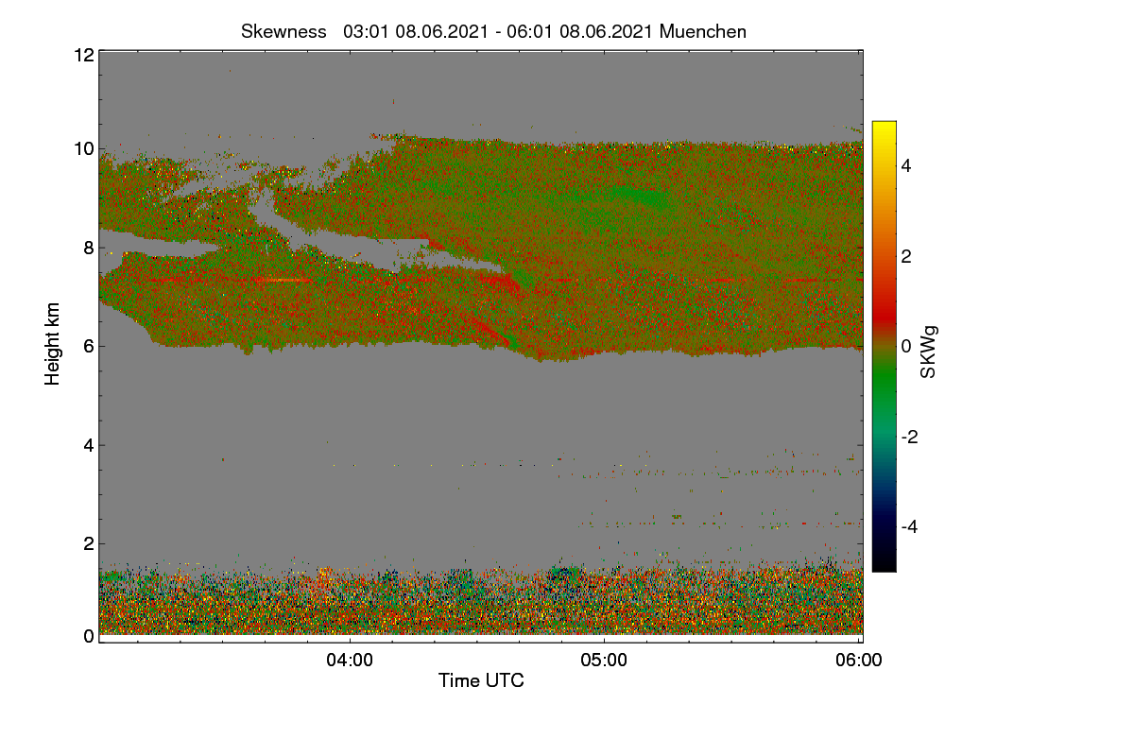Click the 'Time UTC' axis label
Image resolution: width=1134 pixels, height=756 pixels.
click(481, 680)
